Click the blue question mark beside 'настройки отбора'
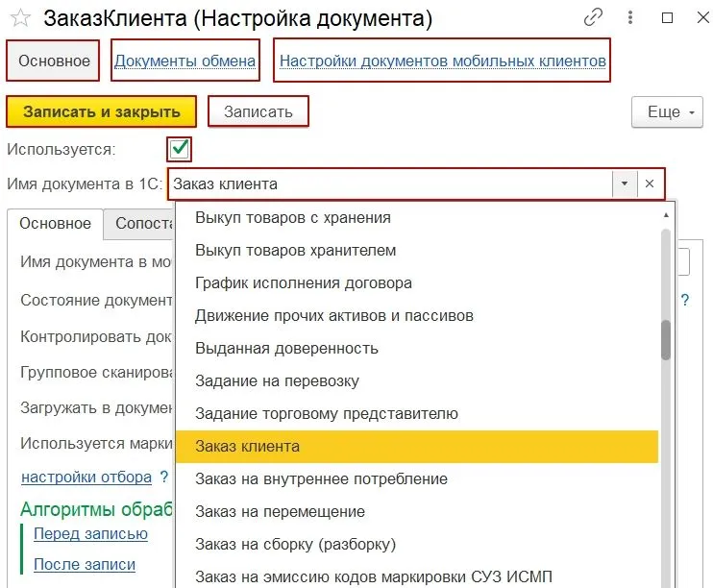713x588 pixels. [164, 478]
